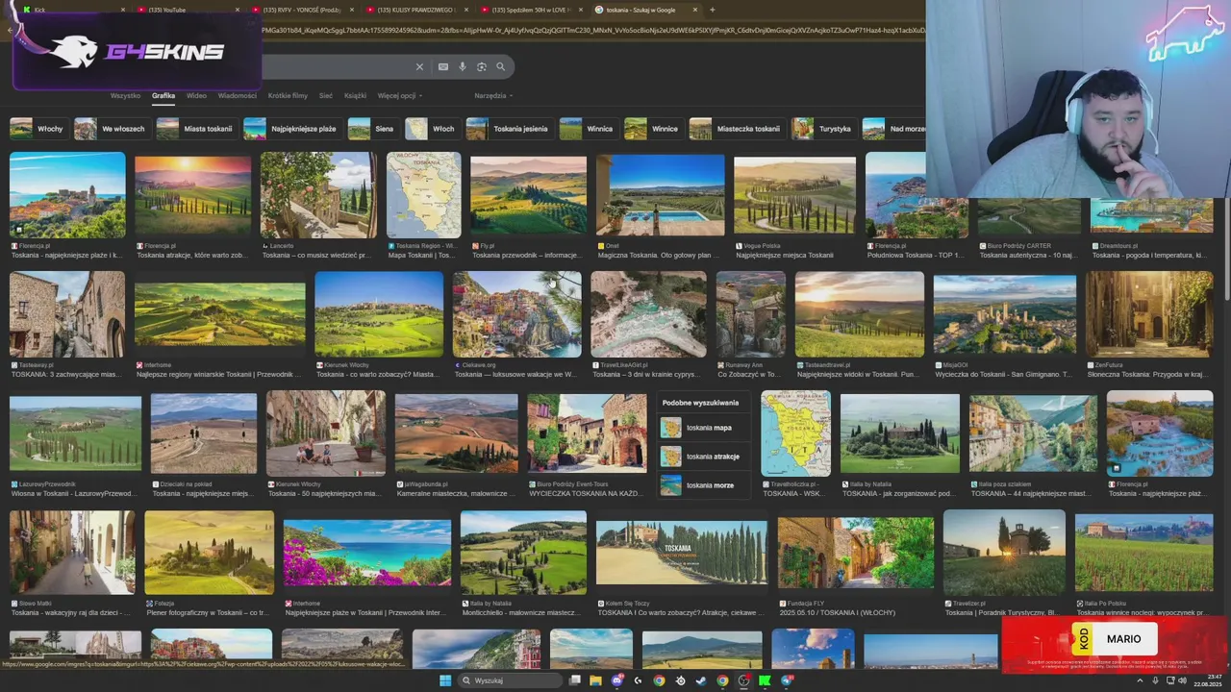
Task: Open the Sieć results tab
Action: click(326, 96)
